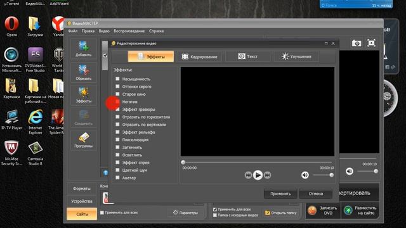406x228 pixels.
Task: Adjust the main window volume slider
Action: (x=376, y=171)
